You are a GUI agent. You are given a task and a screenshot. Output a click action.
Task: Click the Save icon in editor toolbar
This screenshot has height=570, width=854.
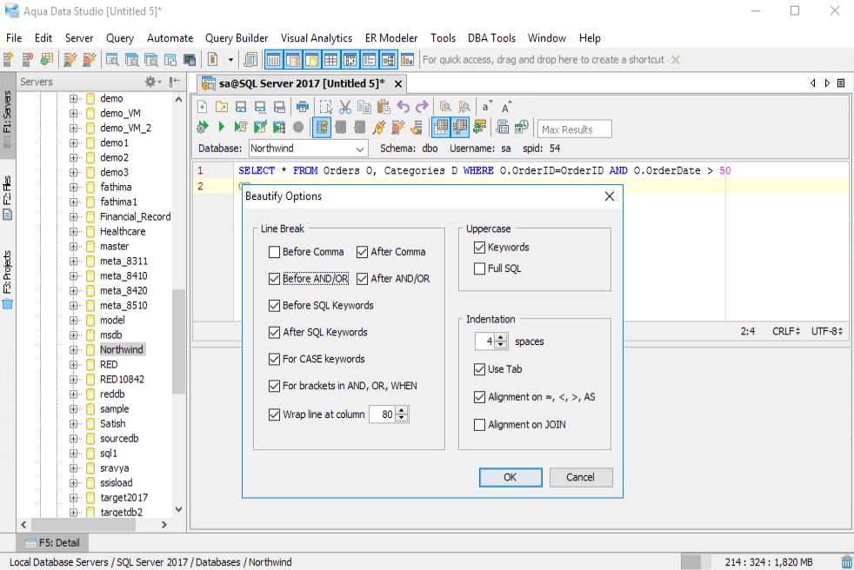pyautogui.click(x=241, y=107)
